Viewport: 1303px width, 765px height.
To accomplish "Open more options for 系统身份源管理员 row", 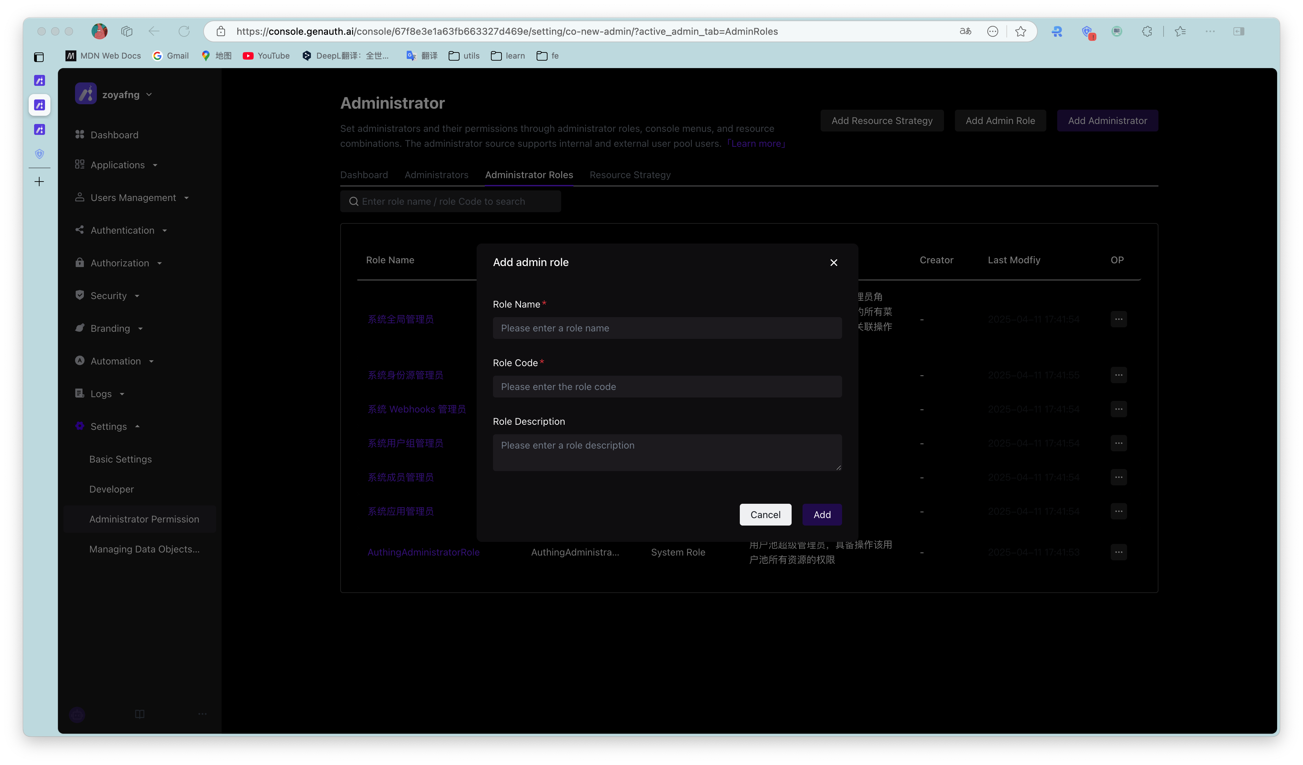I will coord(1119,375).
